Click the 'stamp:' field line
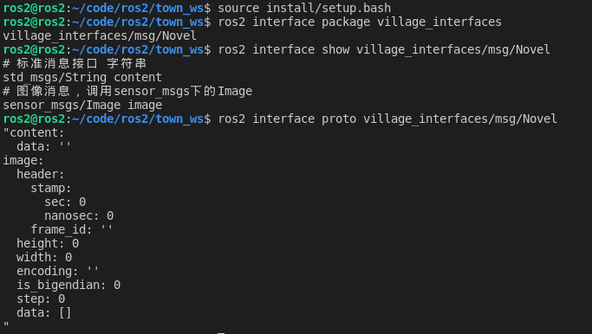592x334 pixels. (51, 188)
